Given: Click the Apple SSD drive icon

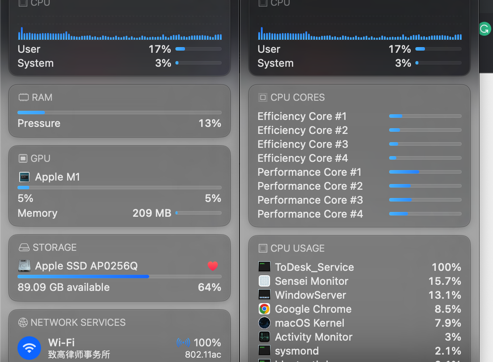Looking at the screenshot, I should [24, 266].
